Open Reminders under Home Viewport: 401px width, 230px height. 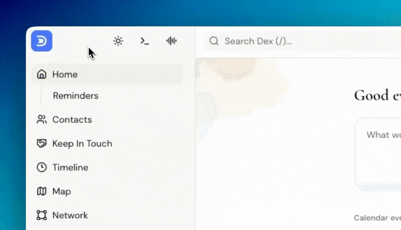tap(76, 95)
